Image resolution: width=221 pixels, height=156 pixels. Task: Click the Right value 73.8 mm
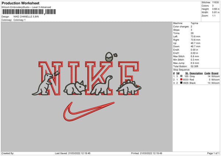click(x=195, y=40)
